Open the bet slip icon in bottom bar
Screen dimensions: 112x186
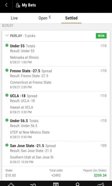point(56,184)
